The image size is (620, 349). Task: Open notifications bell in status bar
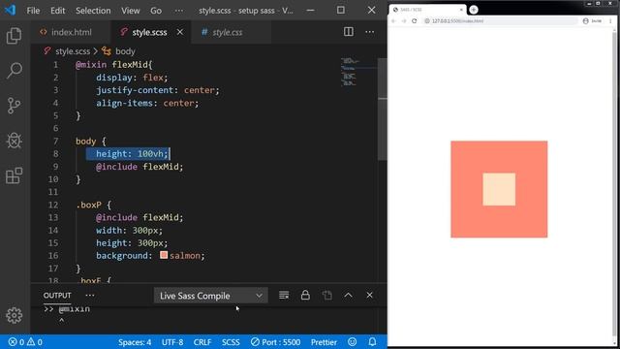coord(372,342)
